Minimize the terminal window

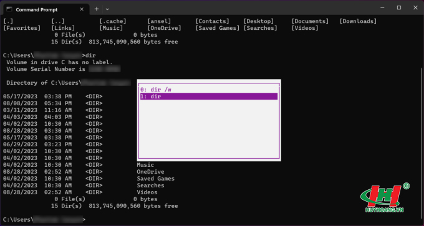(x=382, y=8)
